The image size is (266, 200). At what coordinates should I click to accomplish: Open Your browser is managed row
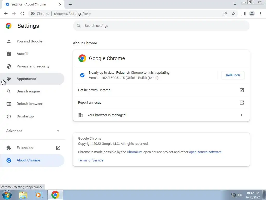click(x=161, y=115)
